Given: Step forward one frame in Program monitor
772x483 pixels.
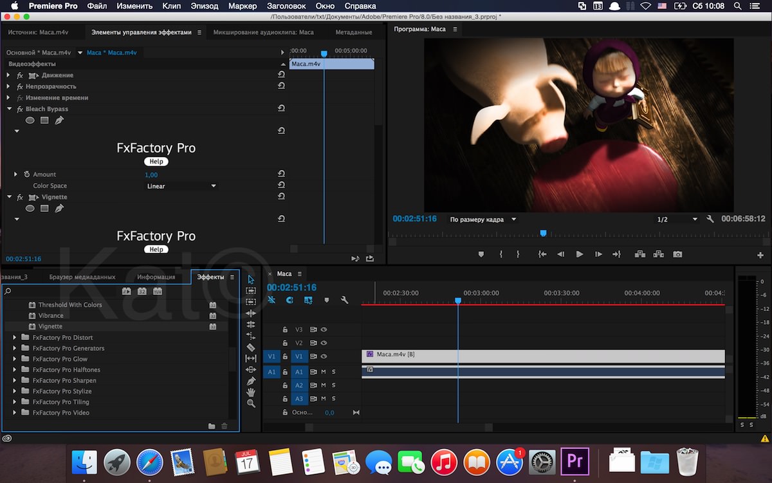Looking at the screenshot, I should pyautogui.click(x=598, y=254).
